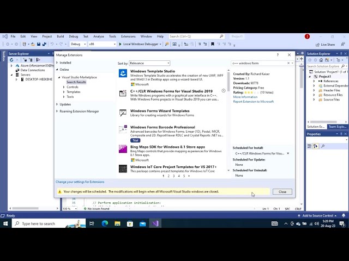Expand the Updates category
Screen dimensions: 349x261
[x=57, y=104]
